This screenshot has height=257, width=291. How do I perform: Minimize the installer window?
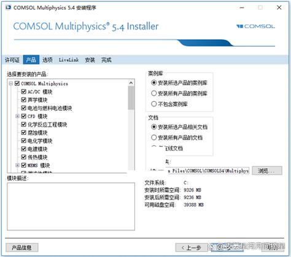[x=242, y=7]
